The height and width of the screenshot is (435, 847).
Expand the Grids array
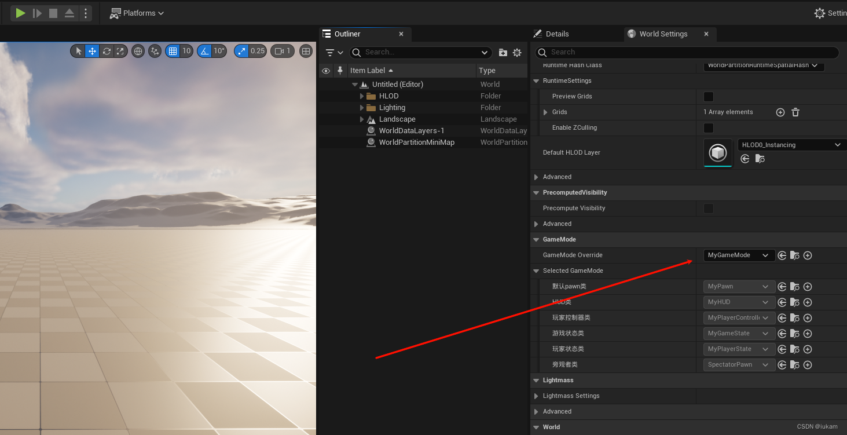545,112
